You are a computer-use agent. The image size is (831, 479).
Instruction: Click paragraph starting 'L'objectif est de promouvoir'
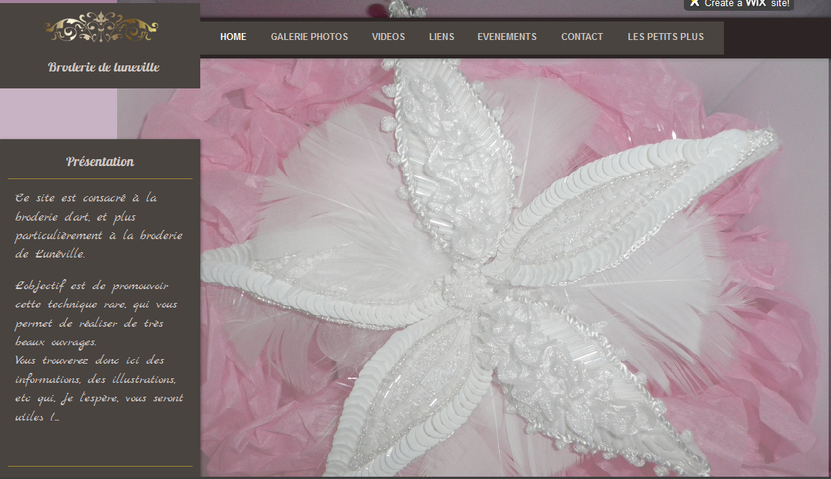(x=96, y=314)
